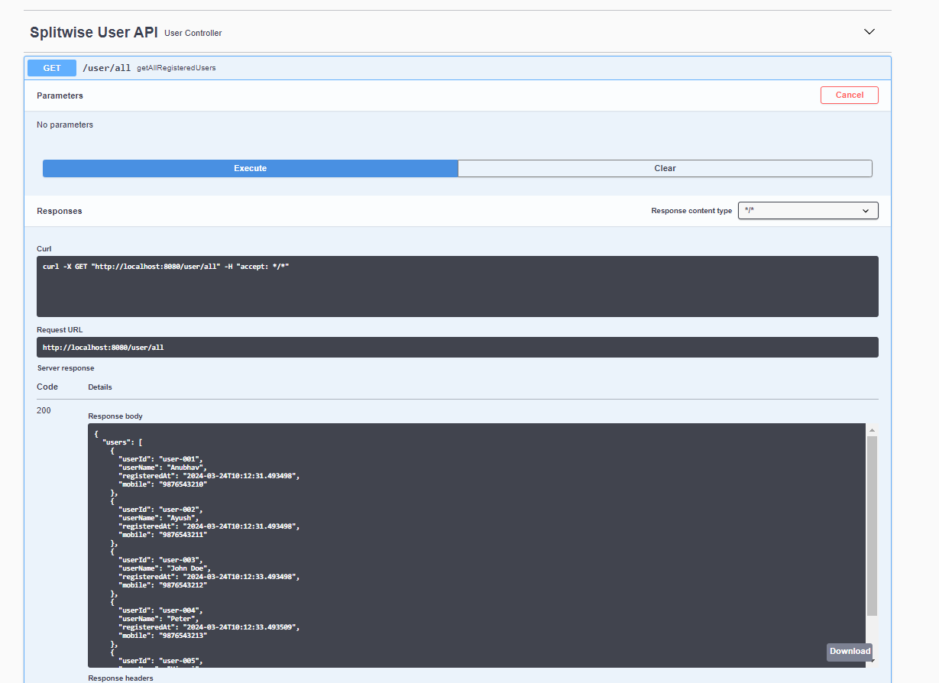939x683 pixels.
Task: Click the Parameters section header
Action: [x=60, y=95]
